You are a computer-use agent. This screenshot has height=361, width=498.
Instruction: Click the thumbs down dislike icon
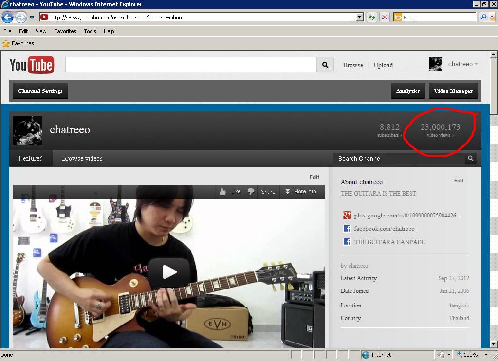click(x=251, y=191)
